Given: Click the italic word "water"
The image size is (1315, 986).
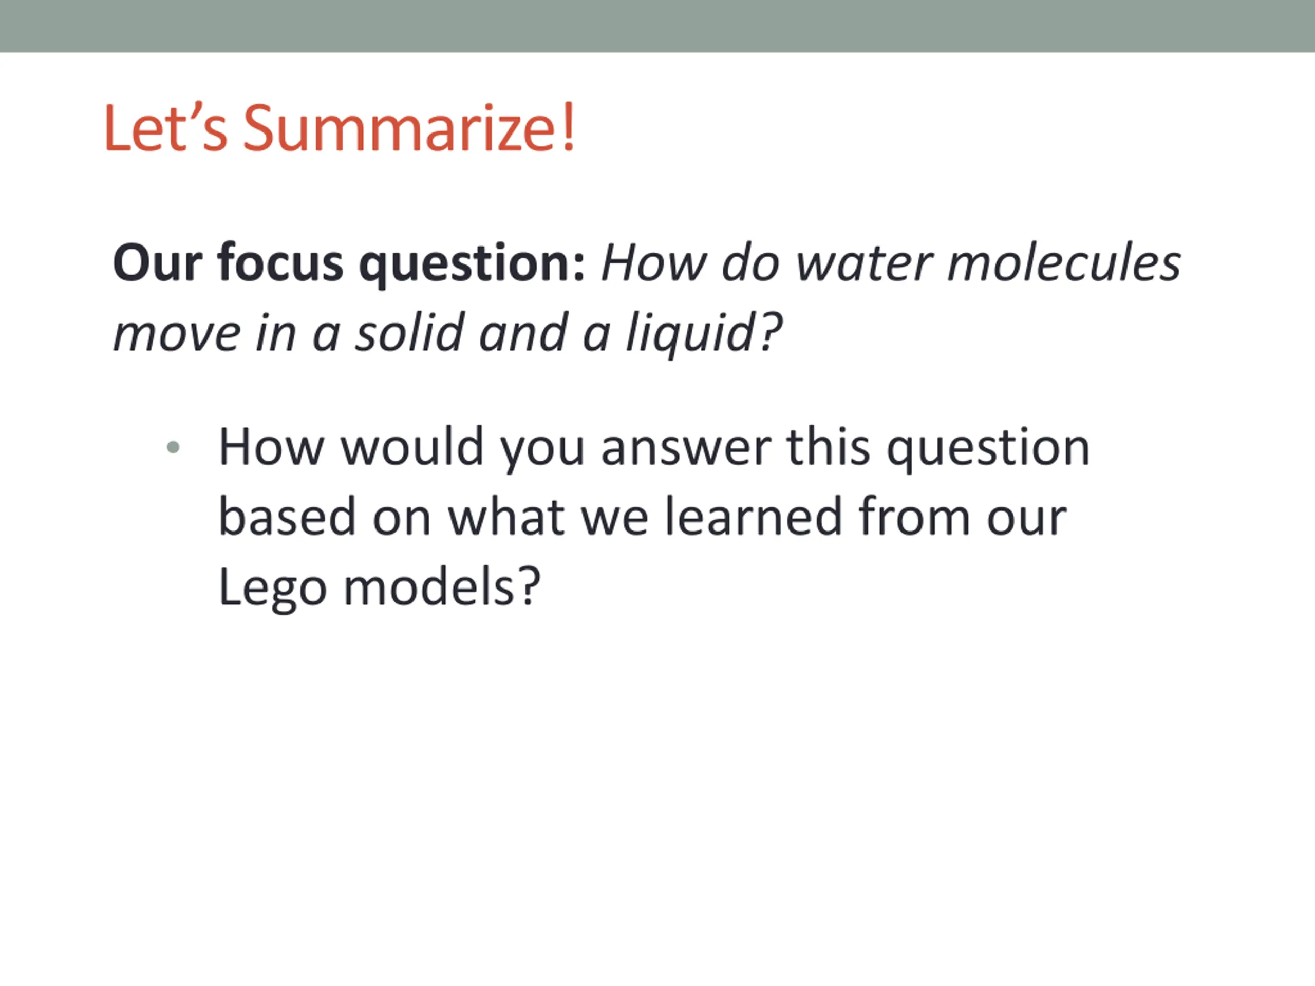Looking at the screenshot, I should coord(865,264).
